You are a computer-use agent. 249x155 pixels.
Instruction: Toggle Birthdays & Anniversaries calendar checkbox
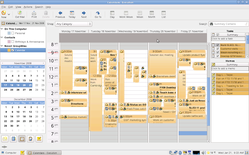13,42
